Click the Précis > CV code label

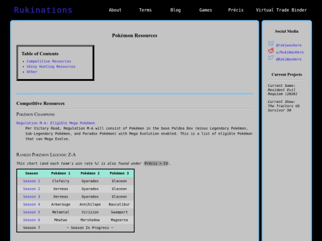pyautogui.click(x=156, y=164)
